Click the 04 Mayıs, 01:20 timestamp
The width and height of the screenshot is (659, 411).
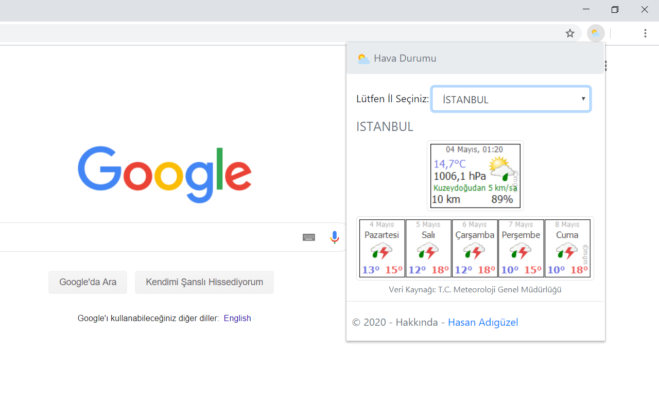click(474, 150)
